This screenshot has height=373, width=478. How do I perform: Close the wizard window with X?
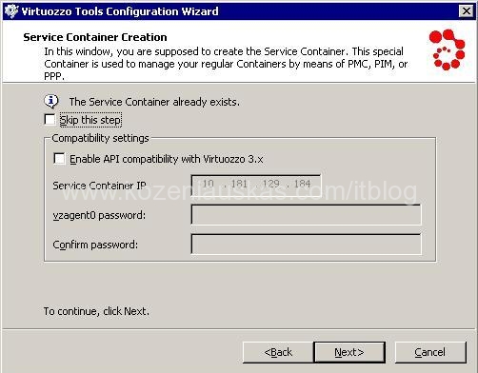(x=467, y=11)
